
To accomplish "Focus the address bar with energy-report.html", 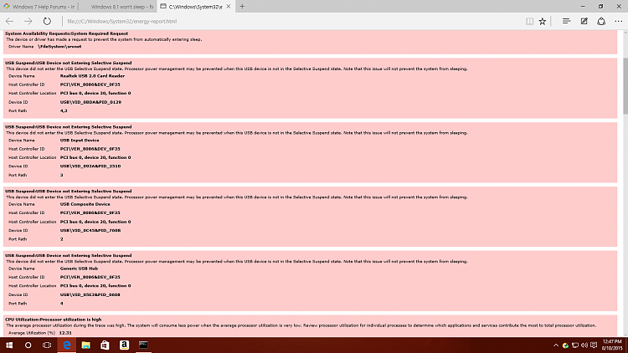I will (292, 21).
